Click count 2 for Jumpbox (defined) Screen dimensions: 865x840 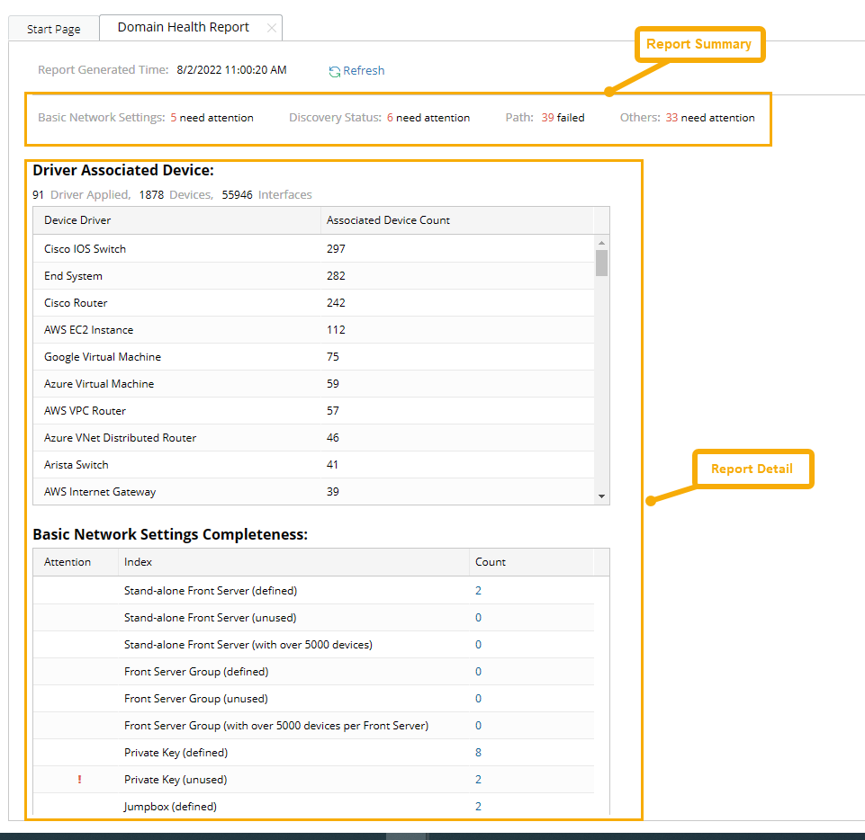pos(478,806)
